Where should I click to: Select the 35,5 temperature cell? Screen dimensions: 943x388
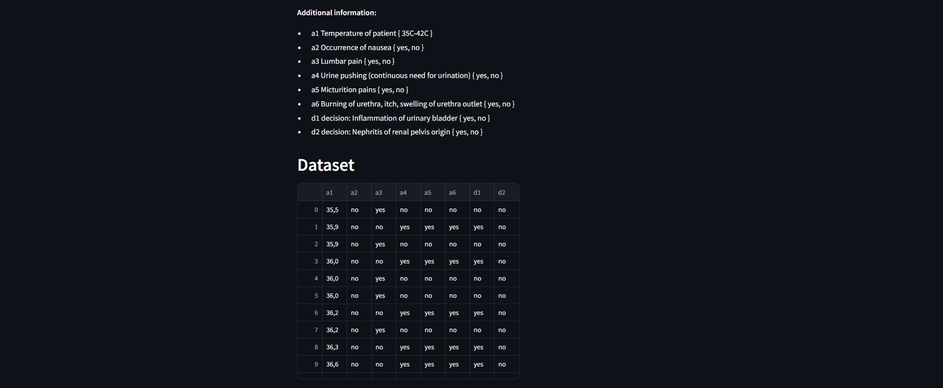click(x=334, y=210)
